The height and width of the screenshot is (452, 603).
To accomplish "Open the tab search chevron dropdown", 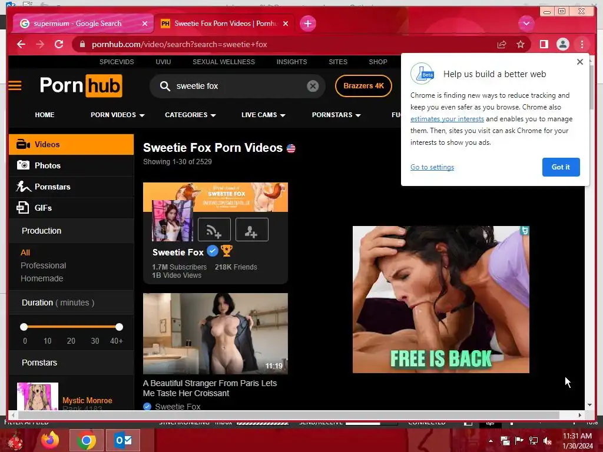I will pos(526,24).
